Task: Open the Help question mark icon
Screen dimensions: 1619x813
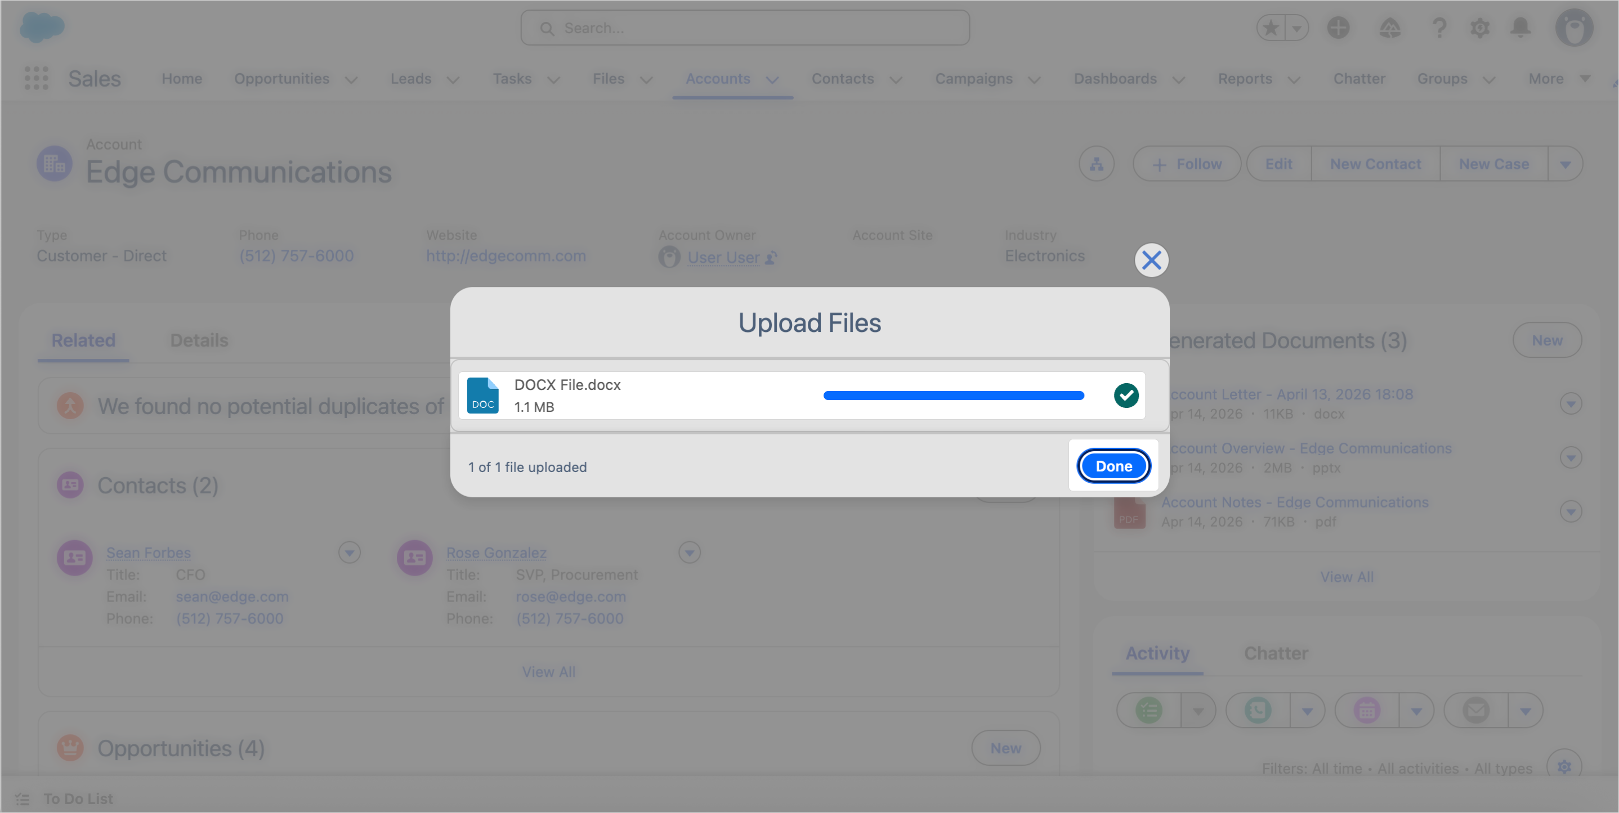Action: (x=1439, y=28)
